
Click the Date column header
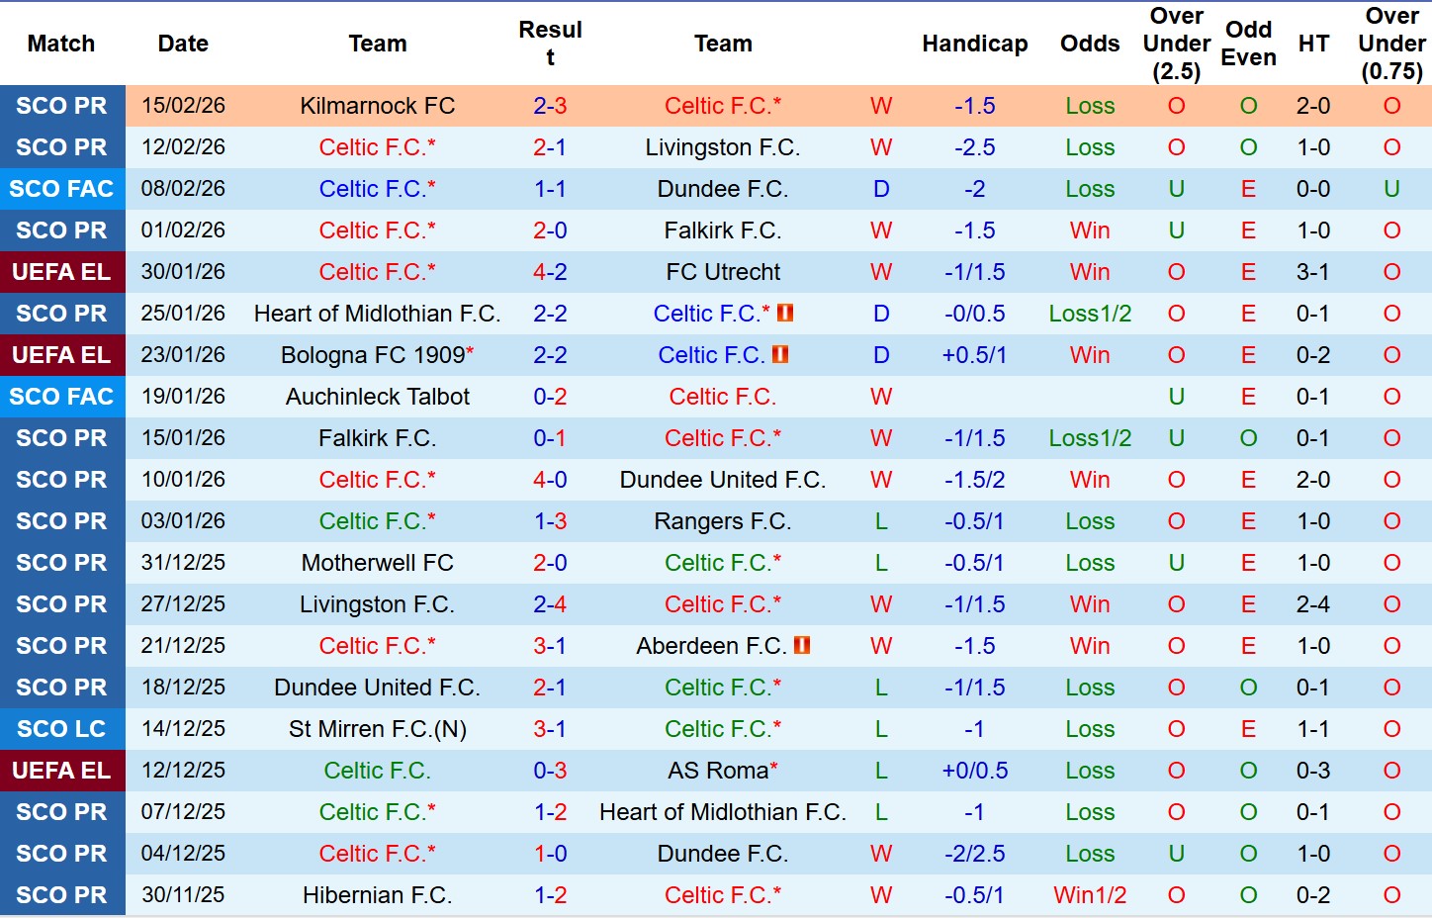183,44
